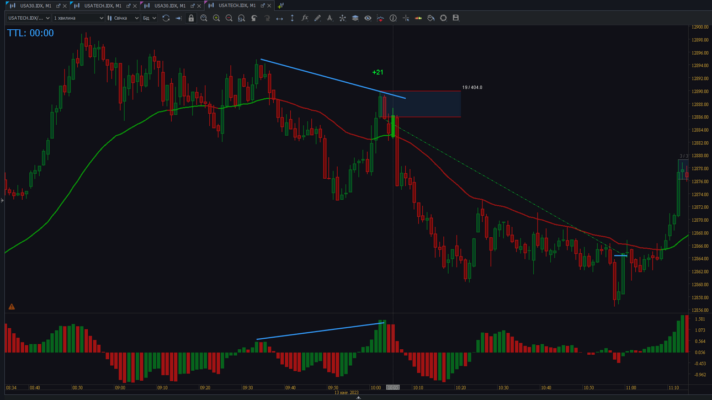Detach the blue-marked USATECH.IDX tab
Viewport: 712px width, 400px height.
[129, 6]
